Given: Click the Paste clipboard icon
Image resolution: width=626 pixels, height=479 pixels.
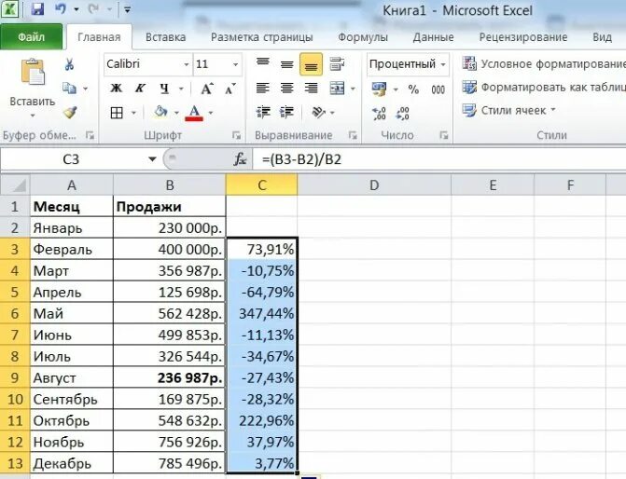Looking at the screenshot, I should pos(33,72).
